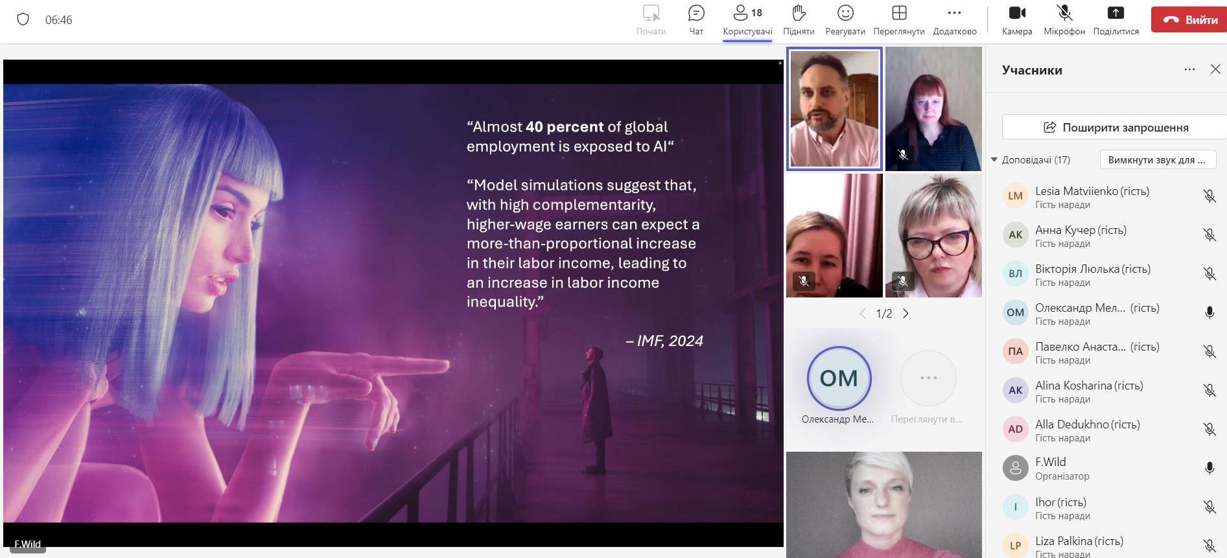Click name Lesia Matviienko (гість)
1227x558 pixels.
(1092, 191)
